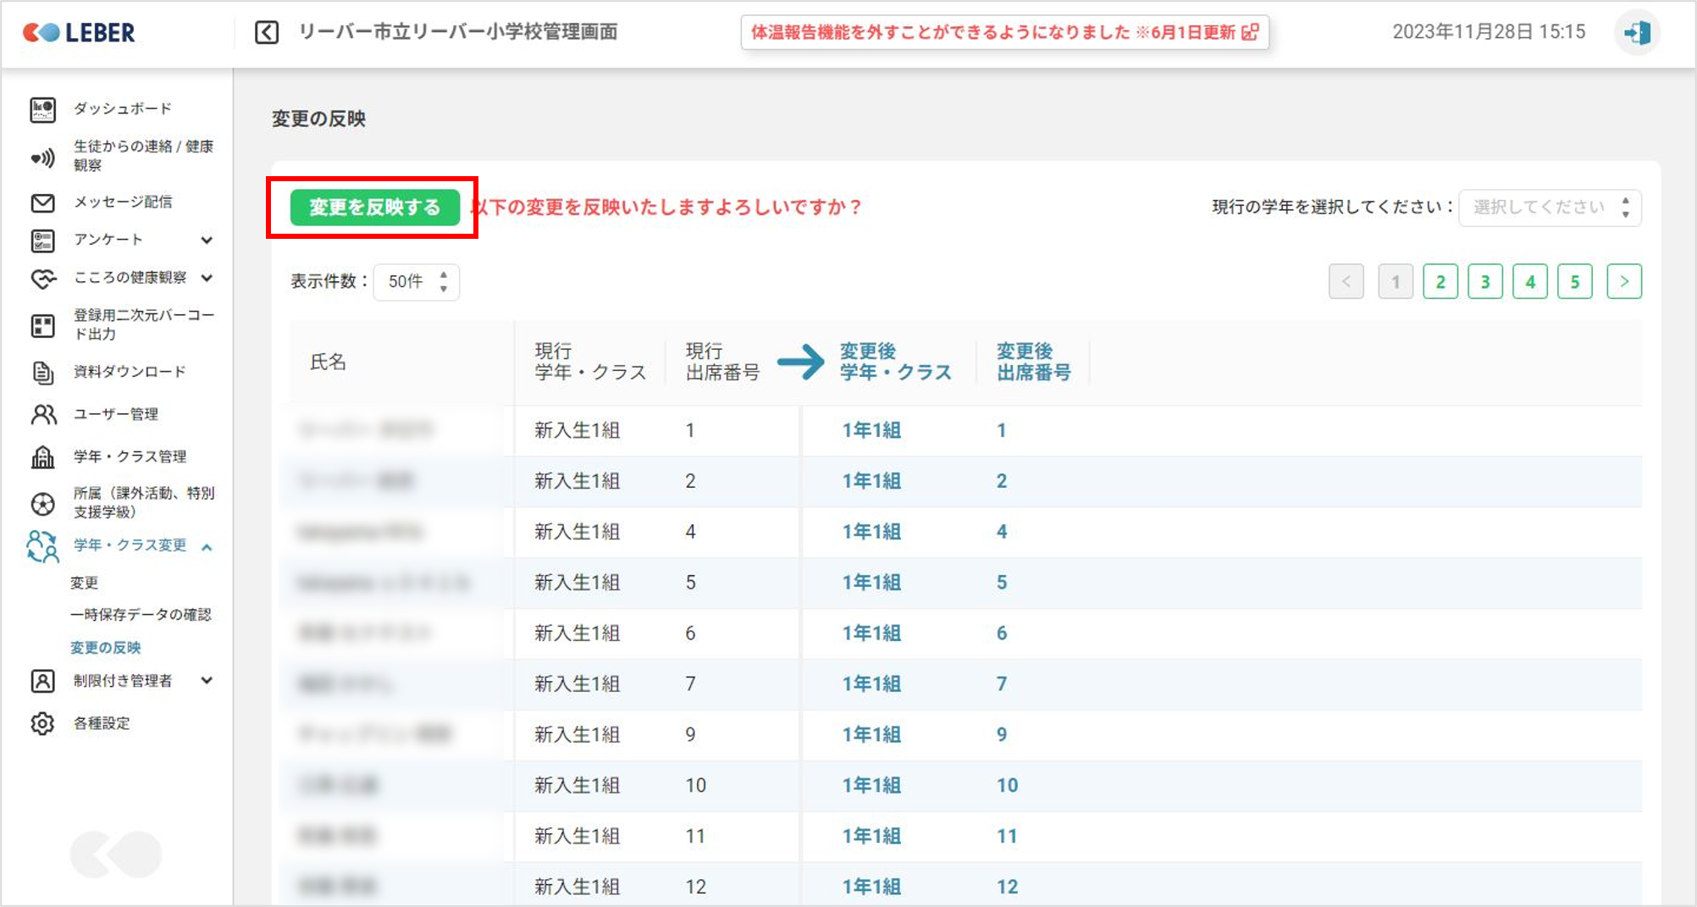
Task: Select the 変更 submenu item
Action: coord(84,583)
